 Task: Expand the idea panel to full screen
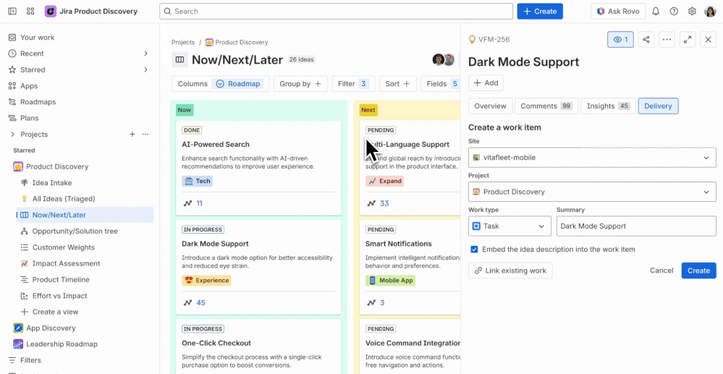pos(688,40)
